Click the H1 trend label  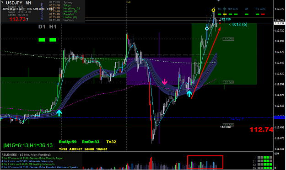pyautogui.click(x=53, y=27)
